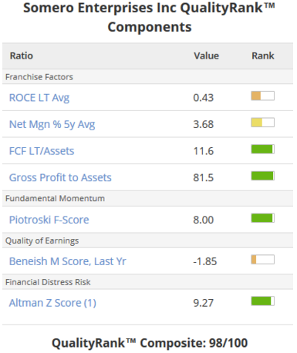Click the QualityRank Composite: 98/100 text
The width and height of the screenshot is (297, 353).
tap(150, 343)
